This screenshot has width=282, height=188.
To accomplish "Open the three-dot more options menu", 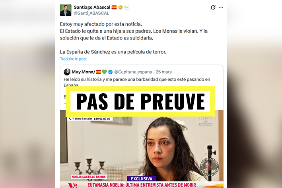I will (221, 8).
